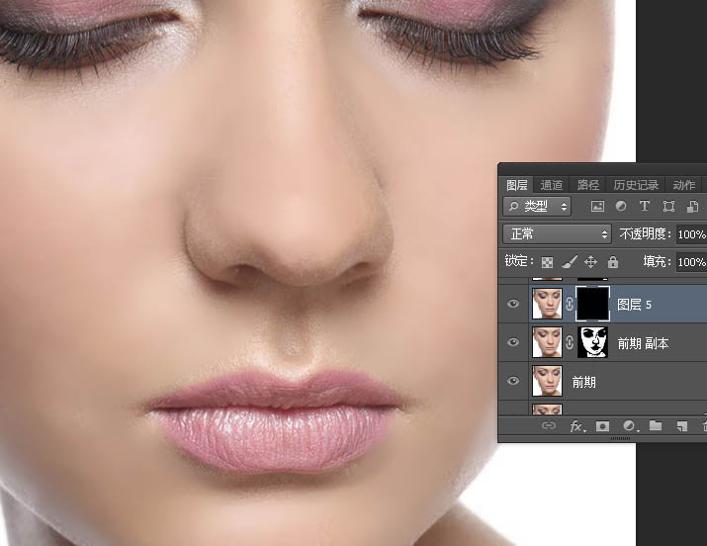Image resolution: width=707 pixels, height=546 pixels.
Task: Select 前期 layer thumbnail
Action: (547, 381)
